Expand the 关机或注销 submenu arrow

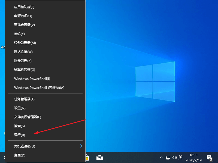pyautogui.click(x=81, y=146)
